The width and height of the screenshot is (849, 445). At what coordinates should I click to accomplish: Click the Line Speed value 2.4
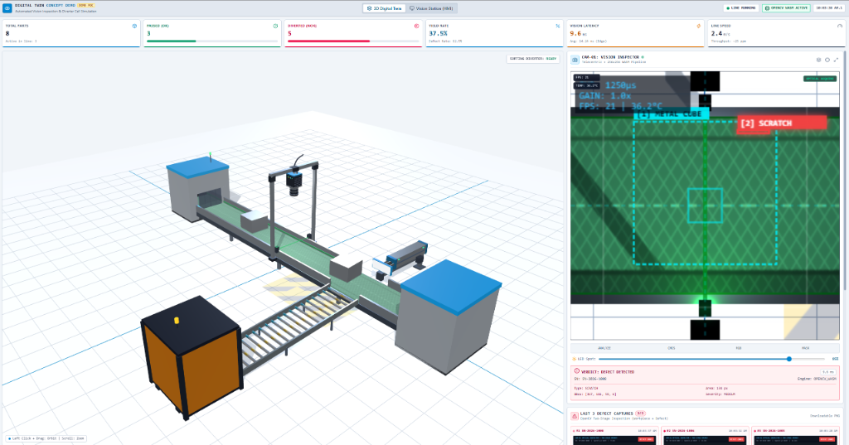[716, 34]
